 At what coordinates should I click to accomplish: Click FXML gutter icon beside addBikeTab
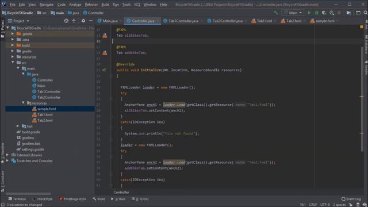click(105, 53)
